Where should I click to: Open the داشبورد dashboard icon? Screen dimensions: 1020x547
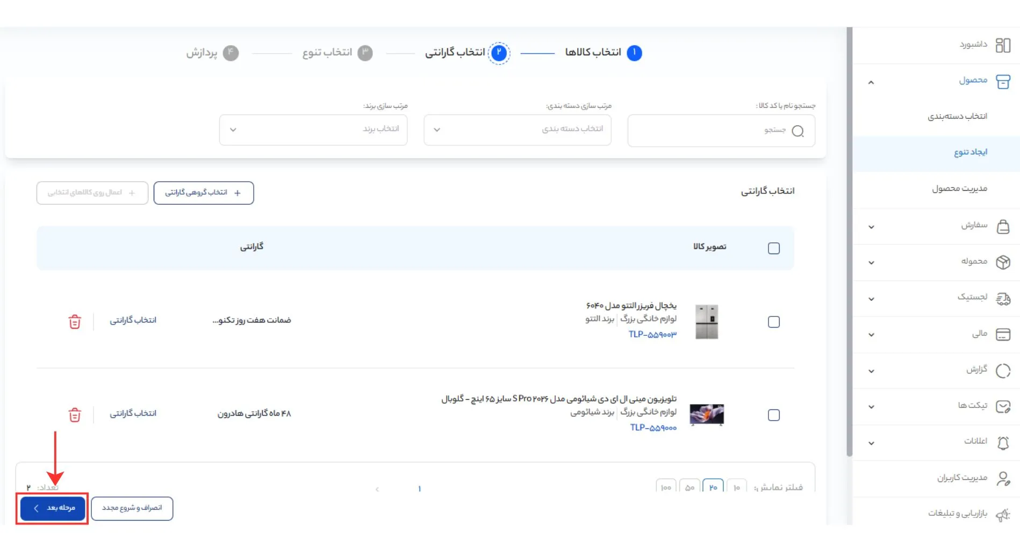1003,45
